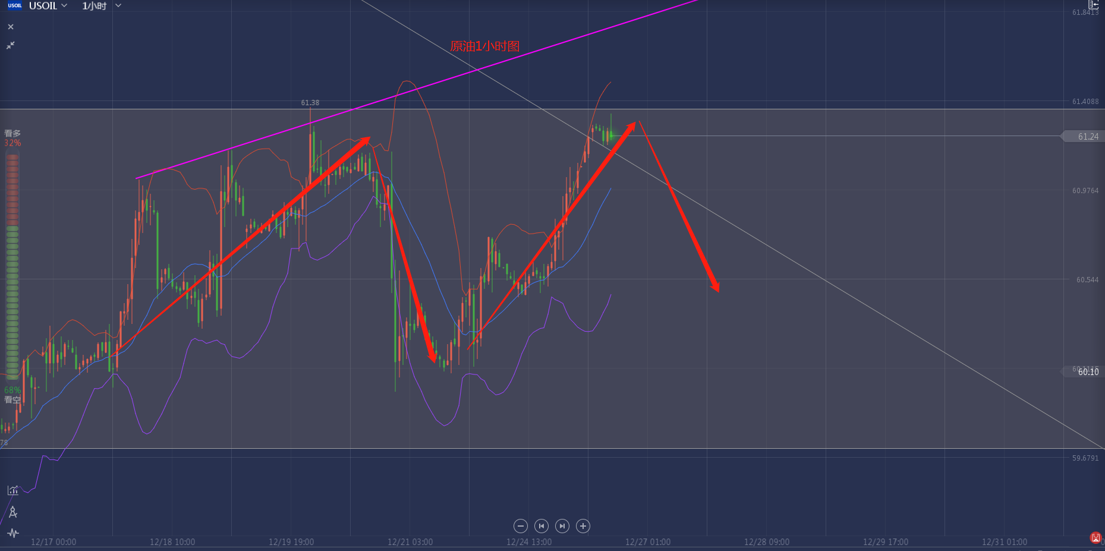Click the 68% 看空 sentiment label
The width and height of the screenshot is (1105, 551).
12,395
